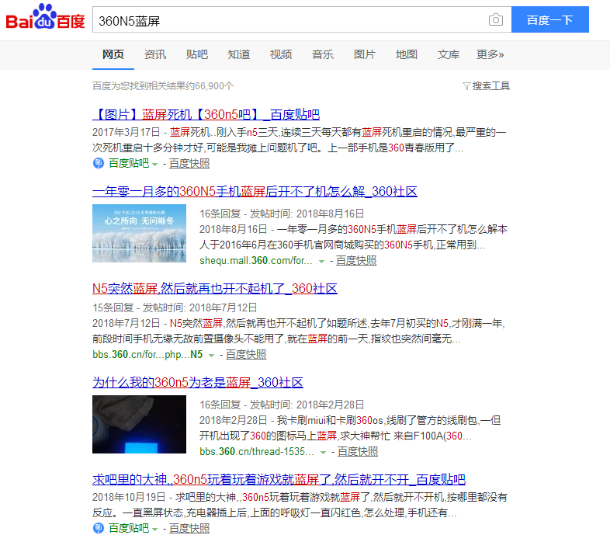Viewport: 610px width, 542px height.
Task: Focus the search box containing 360N5蓝屏
Action: [302, 19]
